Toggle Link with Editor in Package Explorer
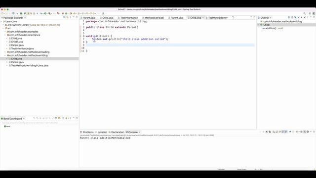Viewport: 316px width, 178px height. point(68,18)
